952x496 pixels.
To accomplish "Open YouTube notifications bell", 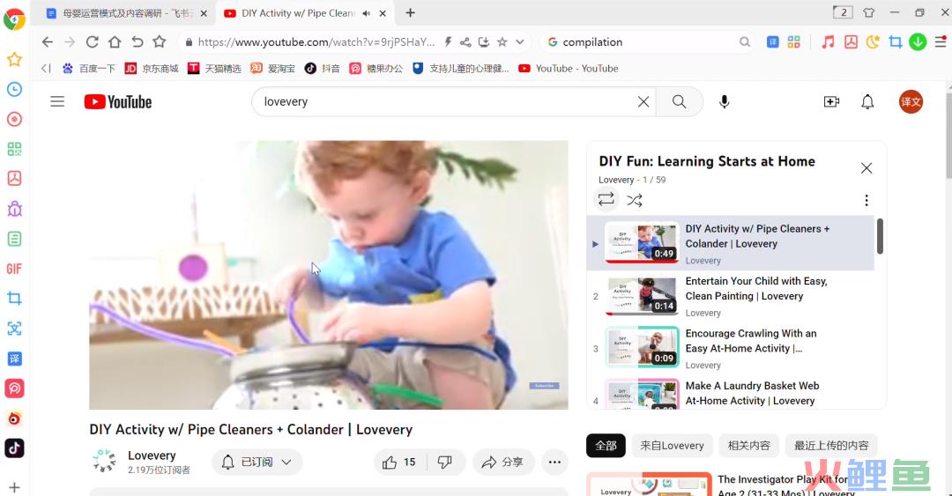I will (x=867, y=102).
